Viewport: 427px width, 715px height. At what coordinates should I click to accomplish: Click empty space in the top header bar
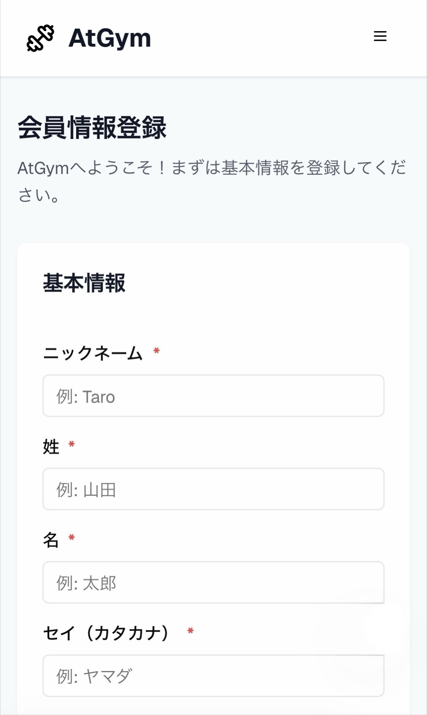click(x=262, y=38)
